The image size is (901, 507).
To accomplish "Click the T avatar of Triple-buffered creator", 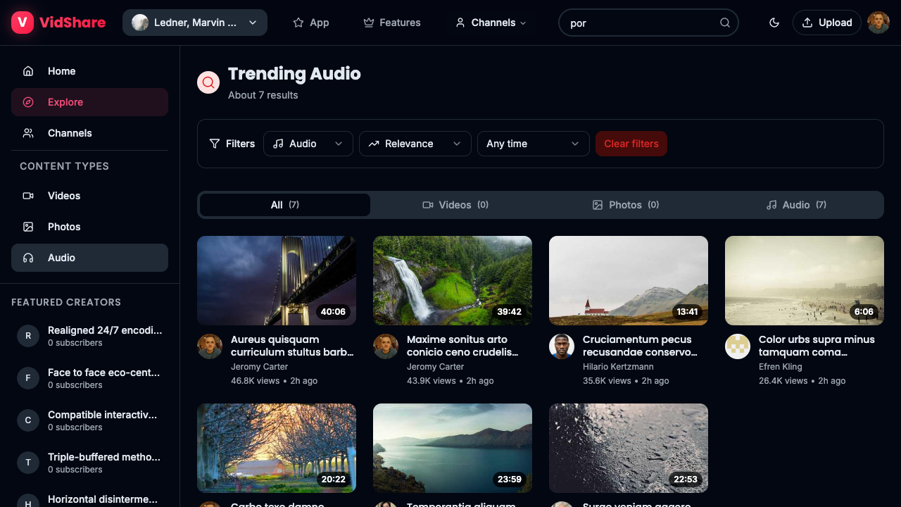I will pos(28,463).
